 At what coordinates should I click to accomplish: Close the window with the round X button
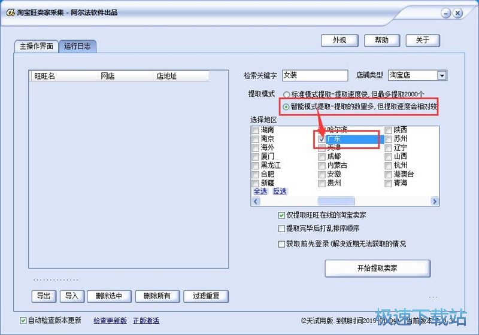(457, 13)
